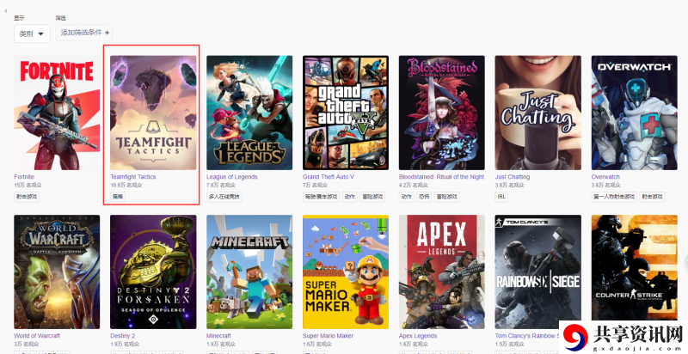
Task: Click the Destiny 2 title link
Action: tap(122, 336)
